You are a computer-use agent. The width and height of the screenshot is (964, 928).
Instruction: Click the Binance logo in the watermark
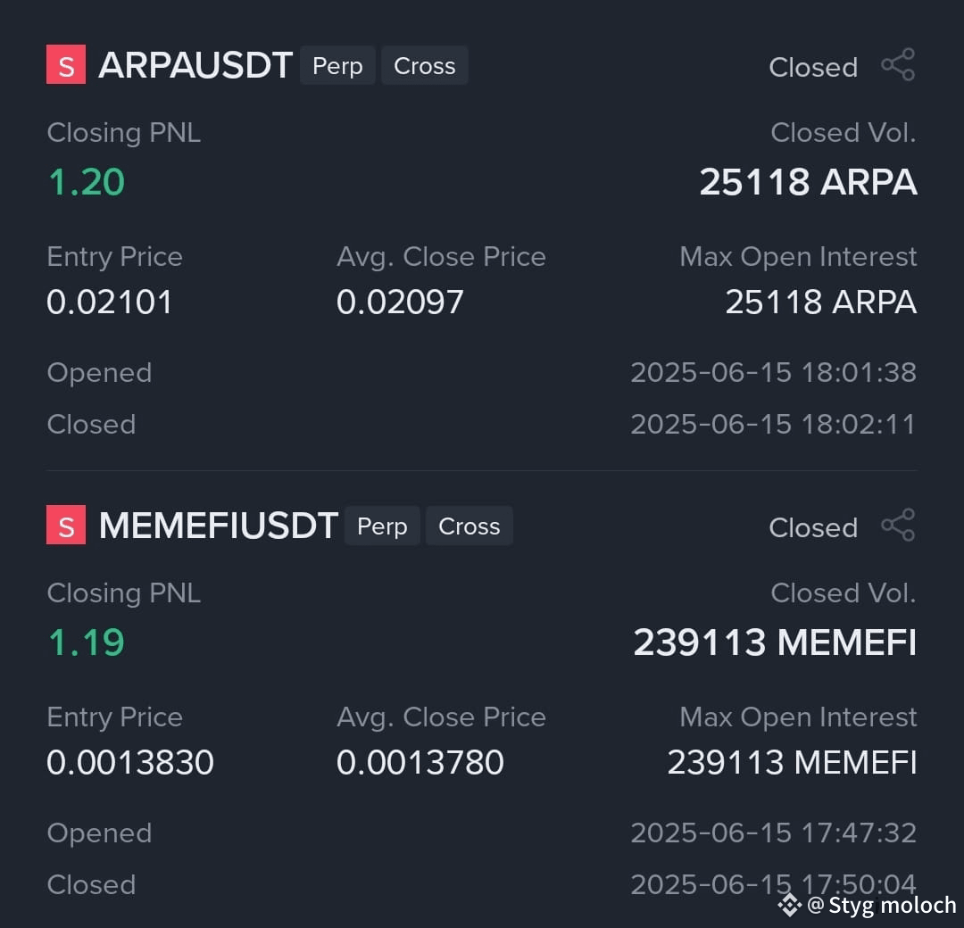pos(789,905)
